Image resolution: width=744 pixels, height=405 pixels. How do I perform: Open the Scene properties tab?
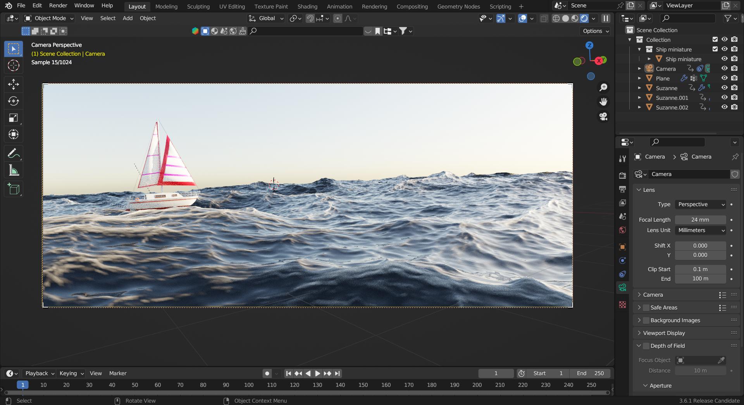623,216
